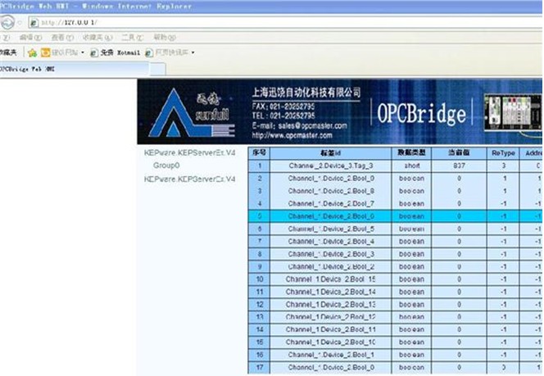
Task: Select the highlighted row number 5
Action: pyautogui.click(x=259, y=216)
